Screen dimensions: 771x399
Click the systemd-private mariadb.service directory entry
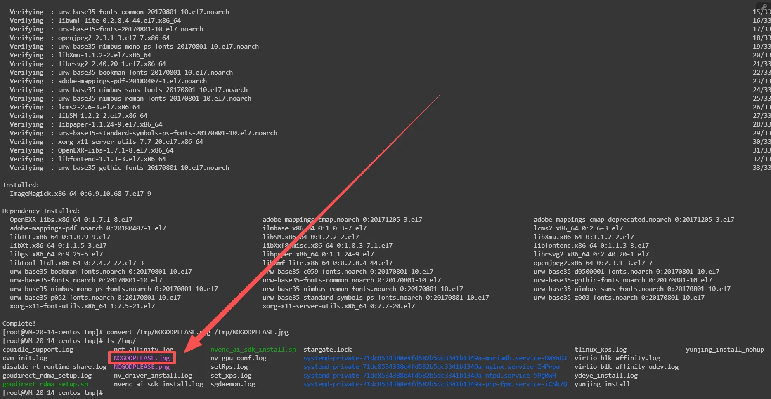click(x=435, y=358)
